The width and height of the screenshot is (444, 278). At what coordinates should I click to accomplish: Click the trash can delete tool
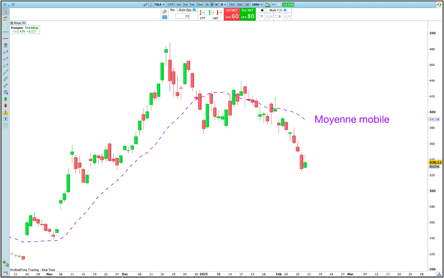click(6, 45)
